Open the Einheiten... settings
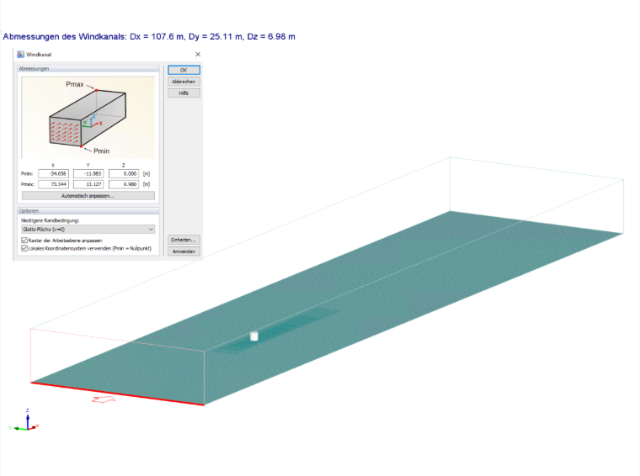This screenshot has width=640, height=476. point(184,240)
